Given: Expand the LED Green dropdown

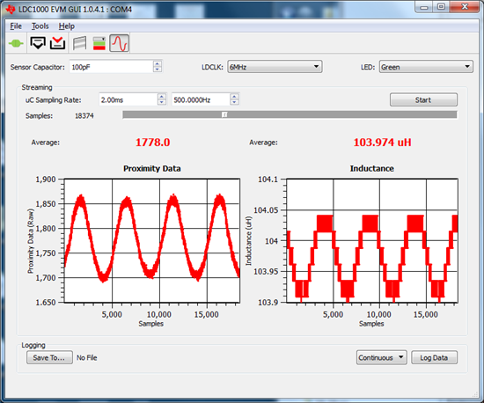Looking at the screenshot, I should tap(426, 67).
